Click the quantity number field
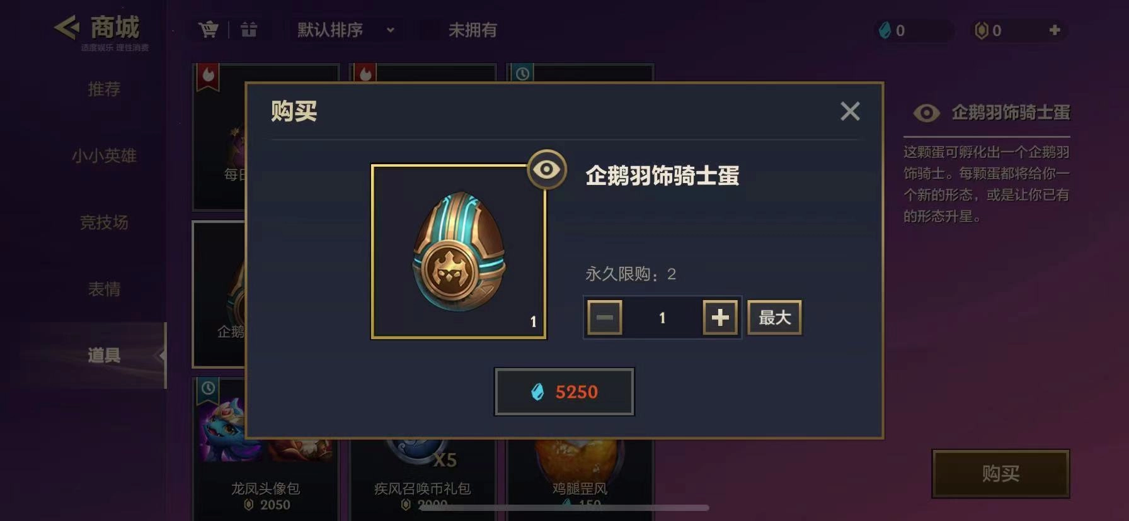This screenshot has width=1129, height=521. point(662,318)
